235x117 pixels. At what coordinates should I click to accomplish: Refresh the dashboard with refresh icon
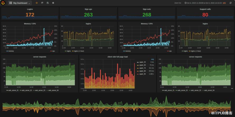click(231, 3)
